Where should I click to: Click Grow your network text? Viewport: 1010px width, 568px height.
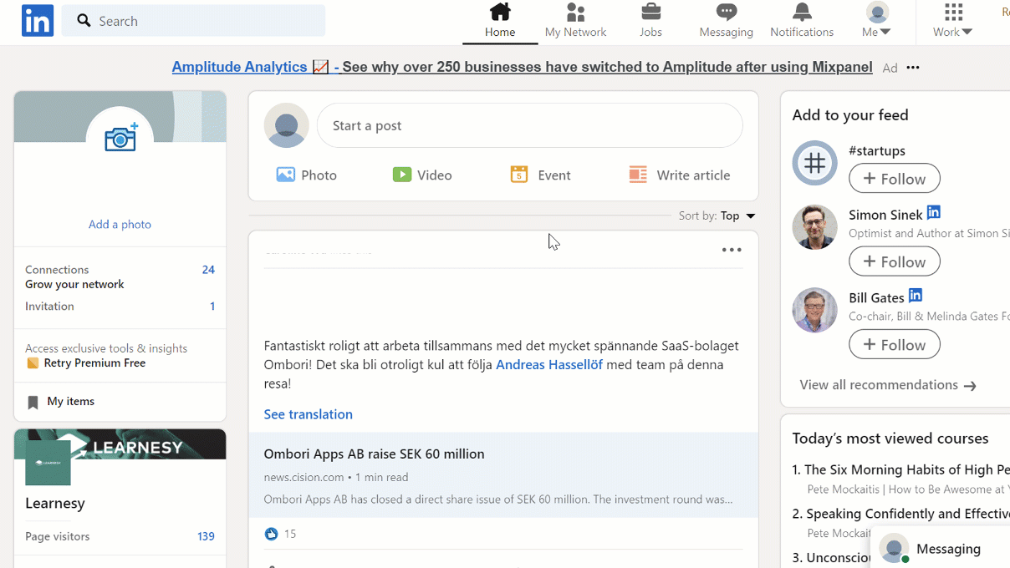(74, 284)
